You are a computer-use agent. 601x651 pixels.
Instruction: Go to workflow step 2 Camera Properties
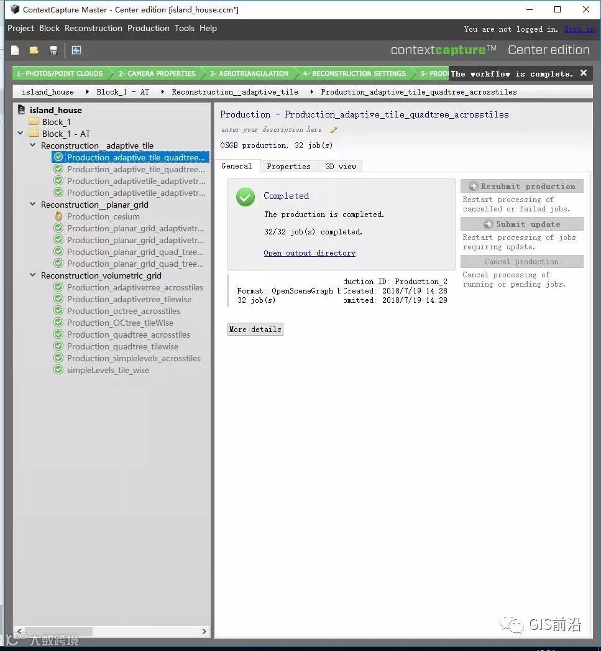[x=157, y=73]
